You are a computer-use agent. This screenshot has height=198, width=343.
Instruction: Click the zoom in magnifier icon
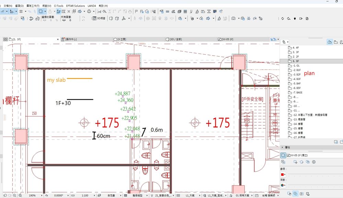[x=14, y=195]
